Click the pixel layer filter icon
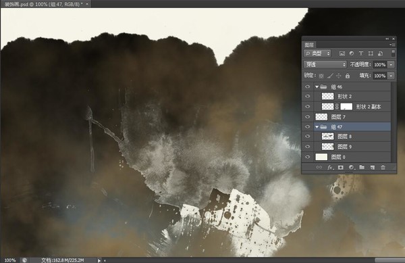 pos(342,53)
